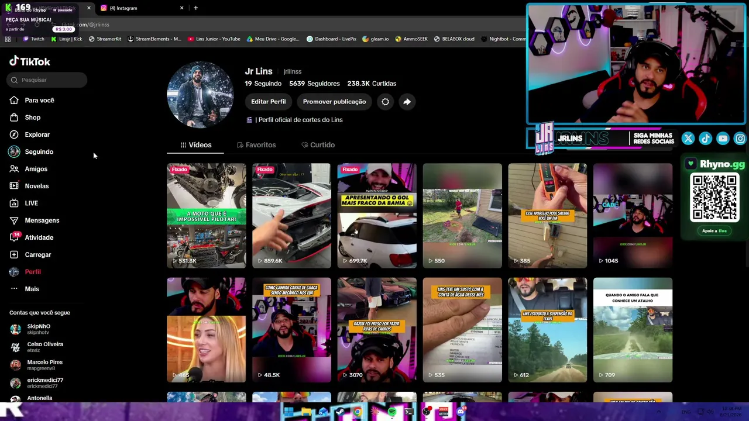Open the video with 612 views
The image size is (749, 421).
548,330
